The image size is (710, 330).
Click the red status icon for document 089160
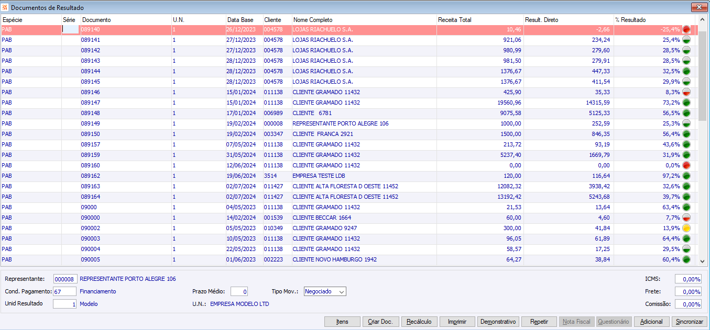coord(686,165)
